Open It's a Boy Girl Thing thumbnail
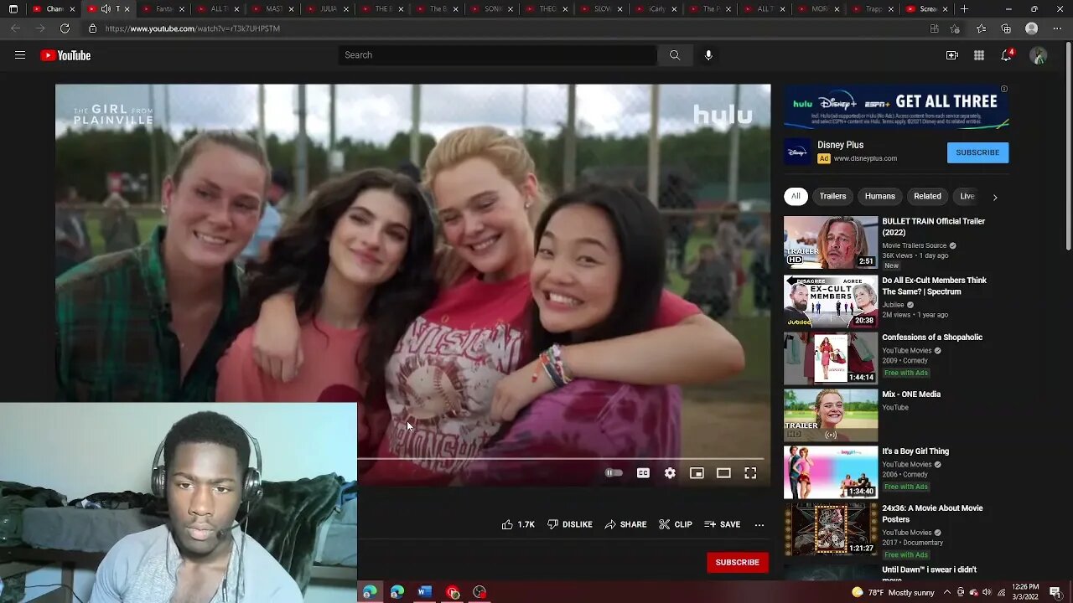This screenshot has height=603, width=1073. [831, 472]
